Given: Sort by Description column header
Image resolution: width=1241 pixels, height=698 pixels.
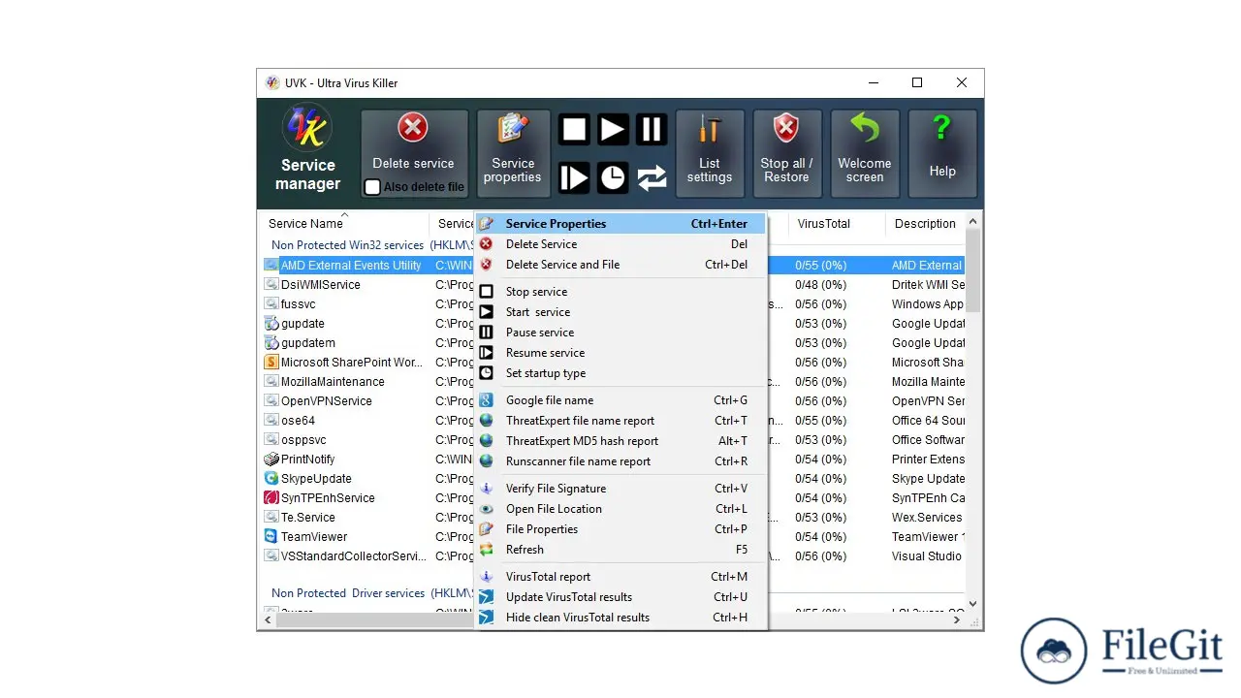Looking at the screenshot, I should (925, 224).
